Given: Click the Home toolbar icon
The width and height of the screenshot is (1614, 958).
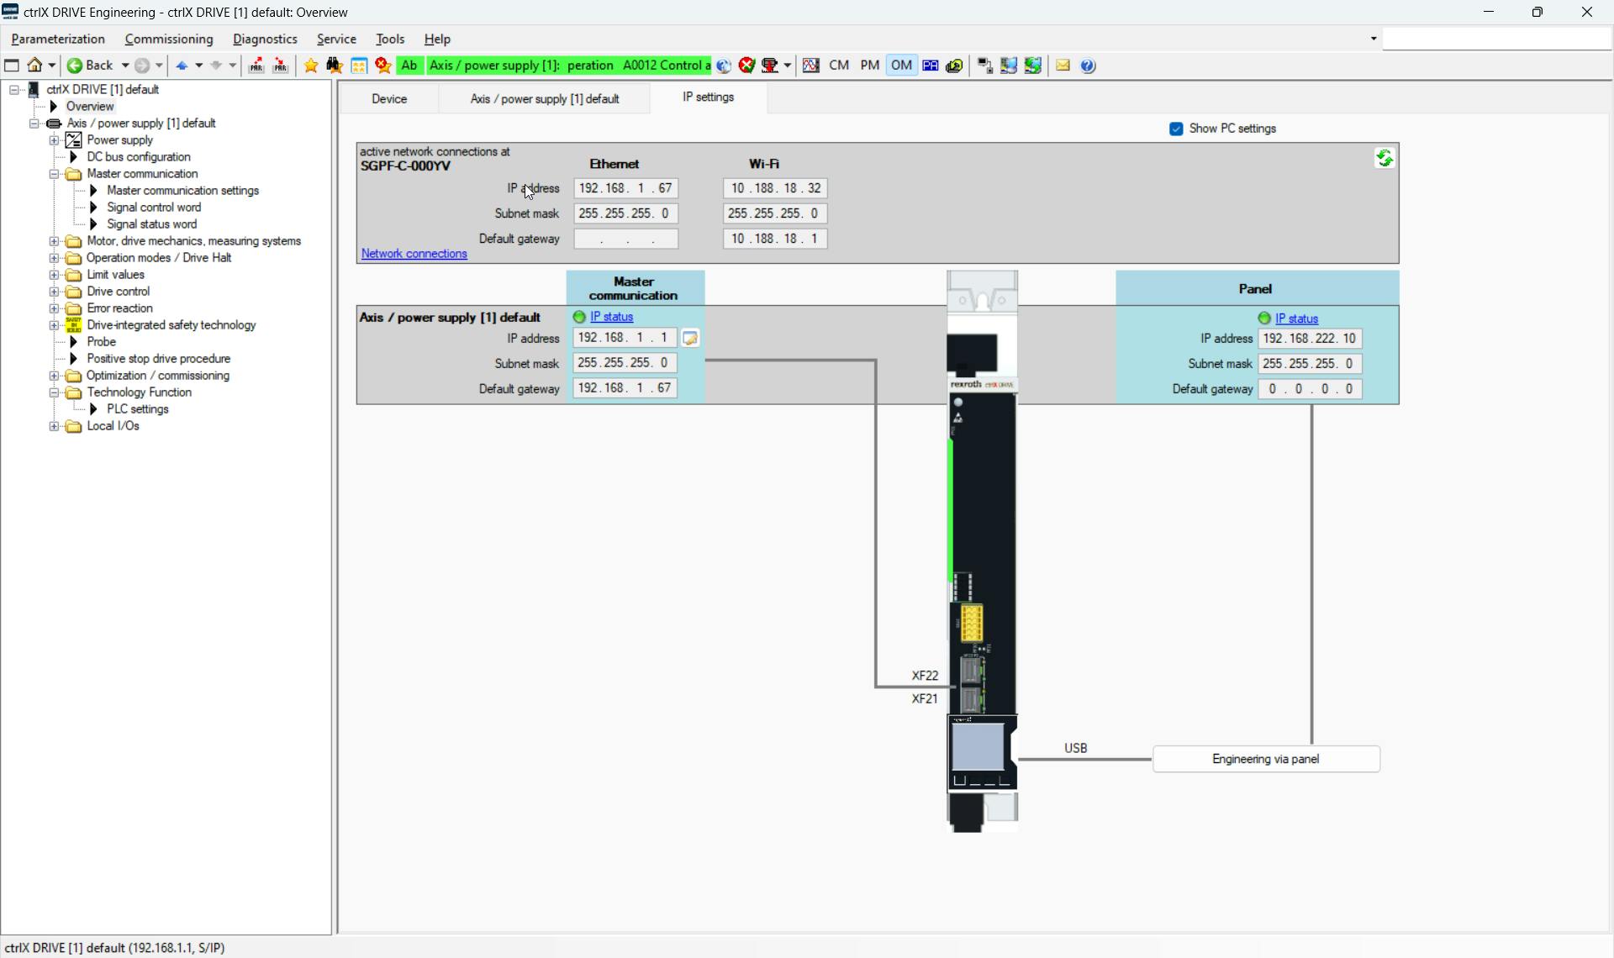Looking at the screenshot, I should (35, 66).
